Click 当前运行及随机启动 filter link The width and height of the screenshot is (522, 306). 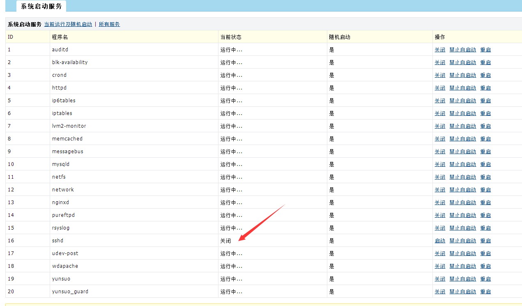[68, 24]
